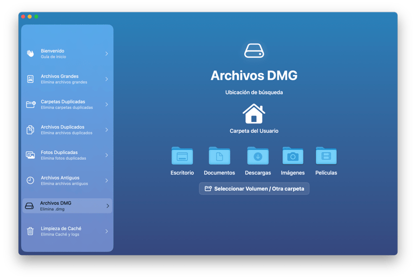
Task: Click the green zoom window button
Action: click(x=36, y=16)
